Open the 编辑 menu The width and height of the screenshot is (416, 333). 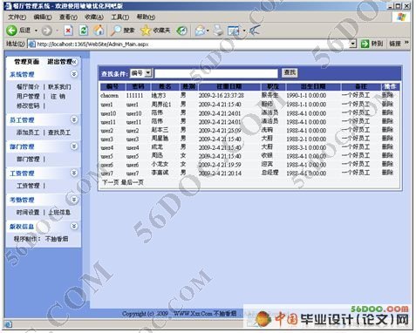pos(43,17)
